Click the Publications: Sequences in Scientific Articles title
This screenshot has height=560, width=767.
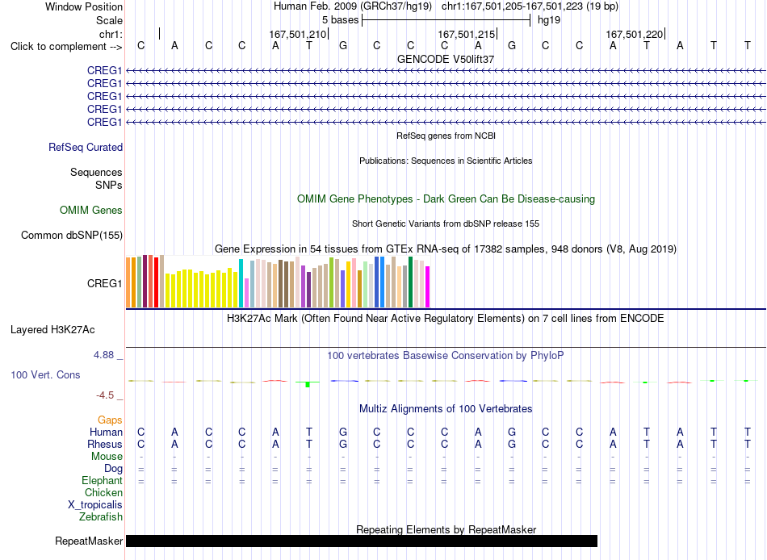pos(446,161)
